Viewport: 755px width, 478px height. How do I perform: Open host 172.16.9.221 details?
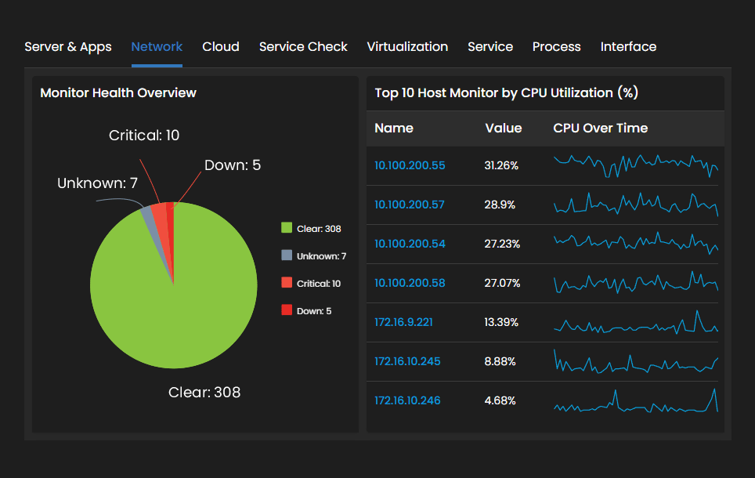point(403,322)
